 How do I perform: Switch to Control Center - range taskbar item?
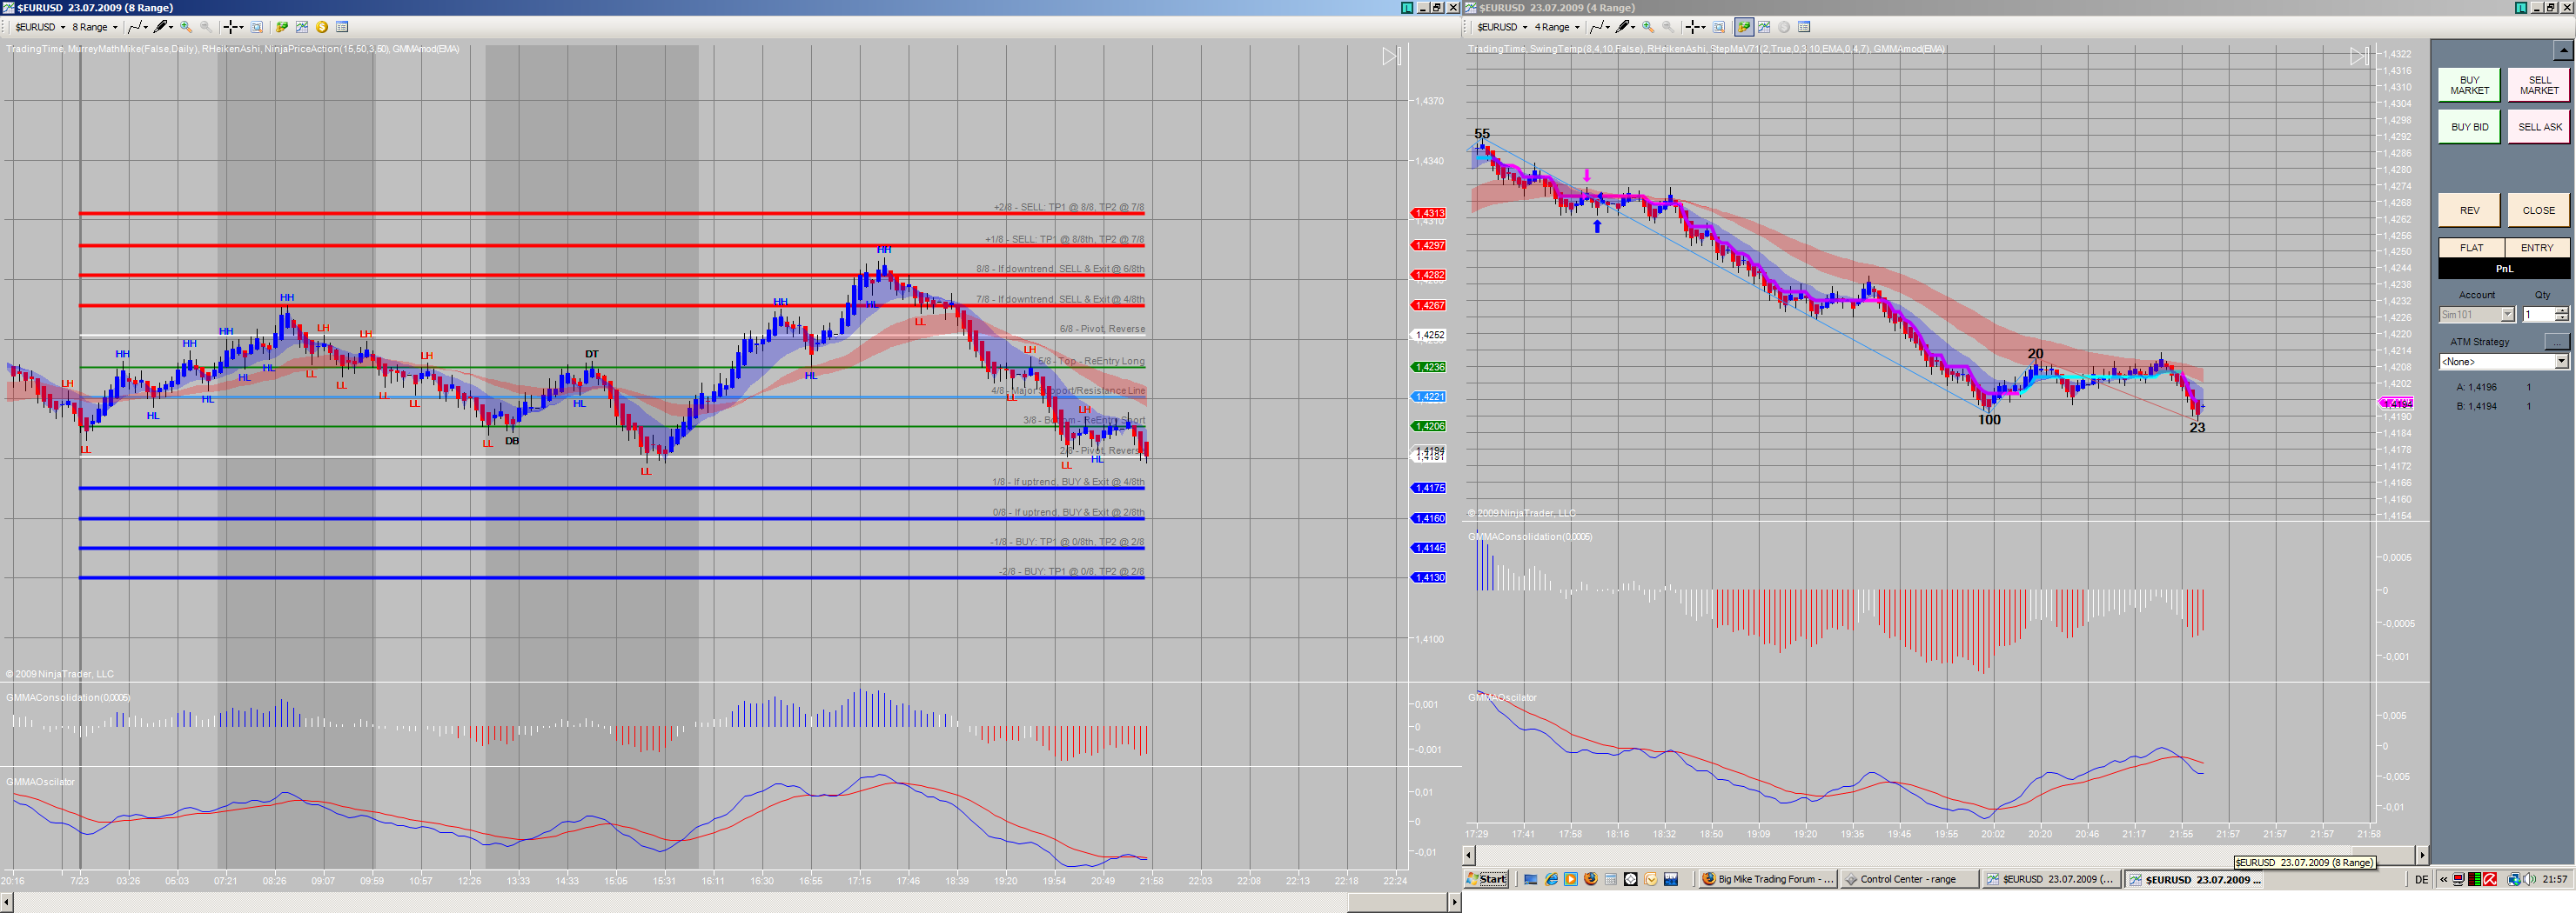pos(1911,879)
